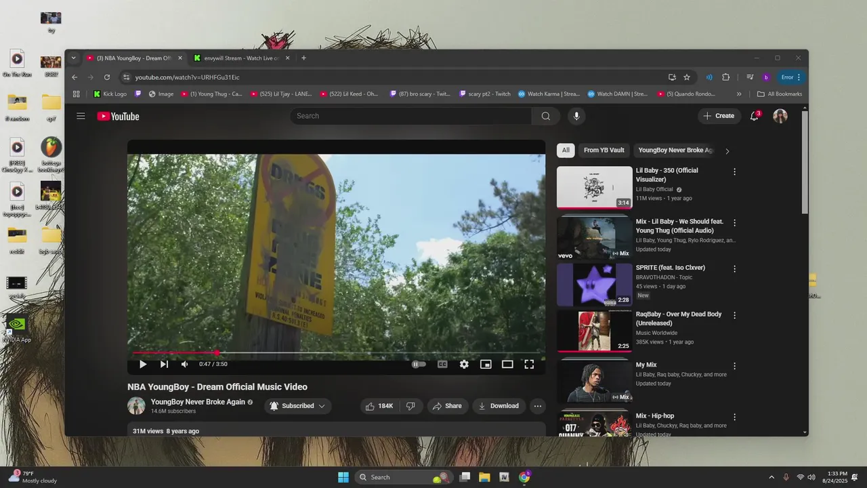Toggle the autoplay switch in the player
Viewport: 867px width, 488px height.
click(x=419, y=364)
